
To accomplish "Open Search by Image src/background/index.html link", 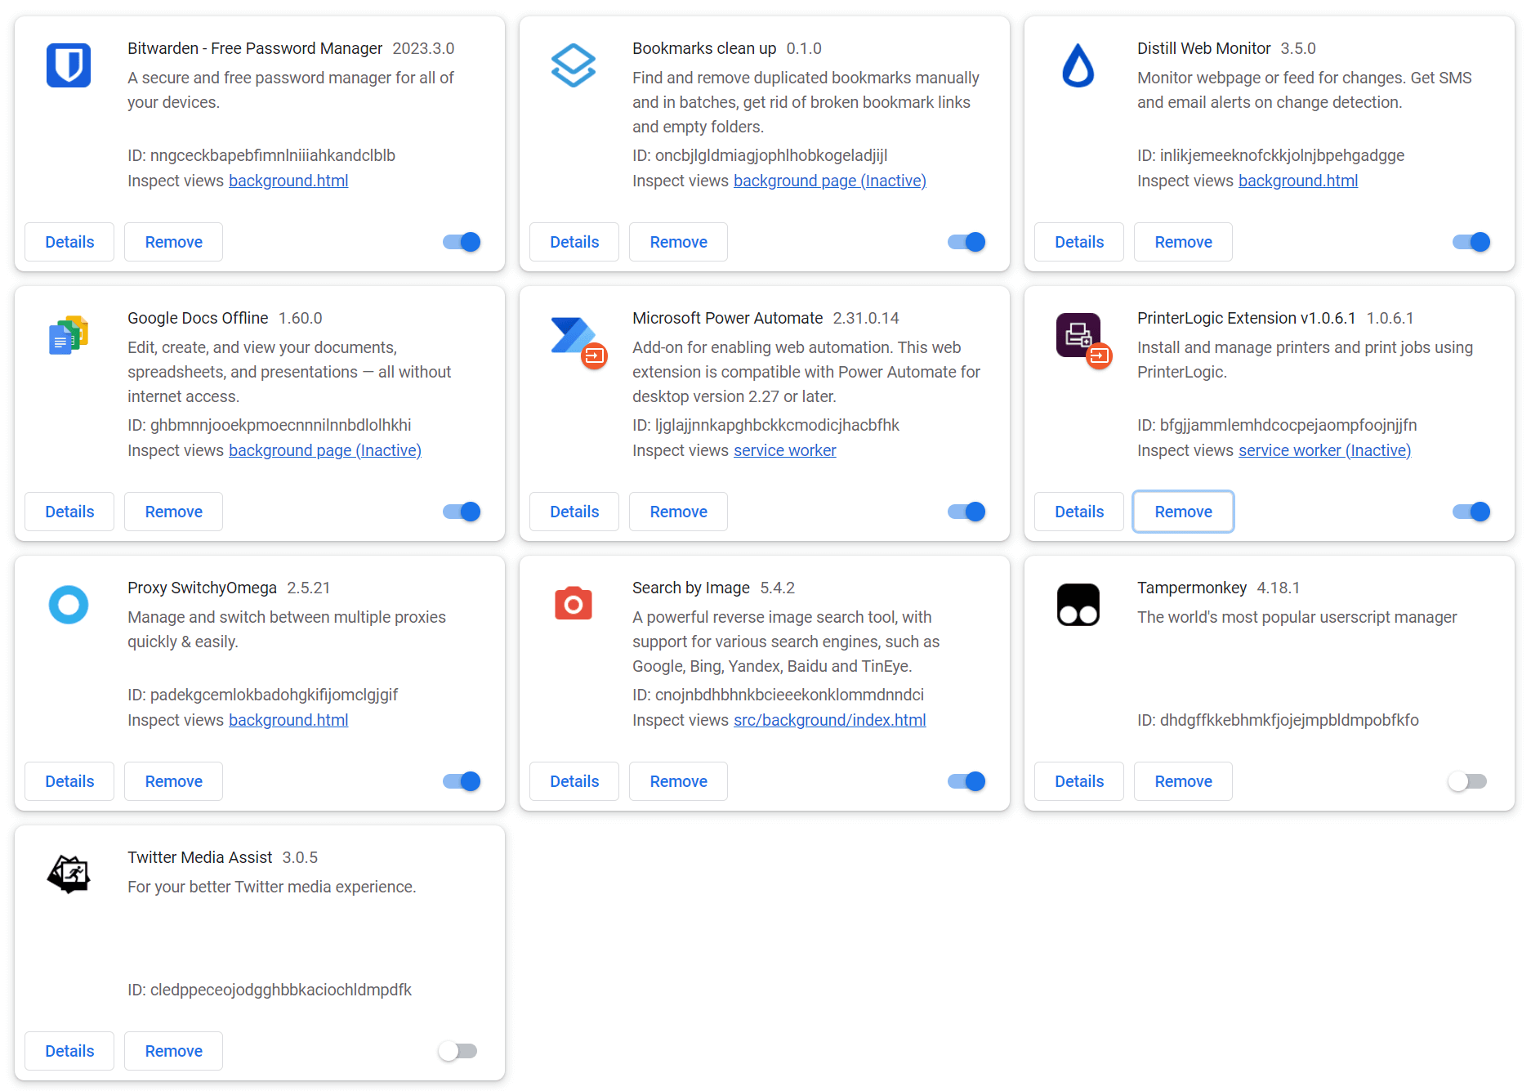I will (x=829, y=720).
